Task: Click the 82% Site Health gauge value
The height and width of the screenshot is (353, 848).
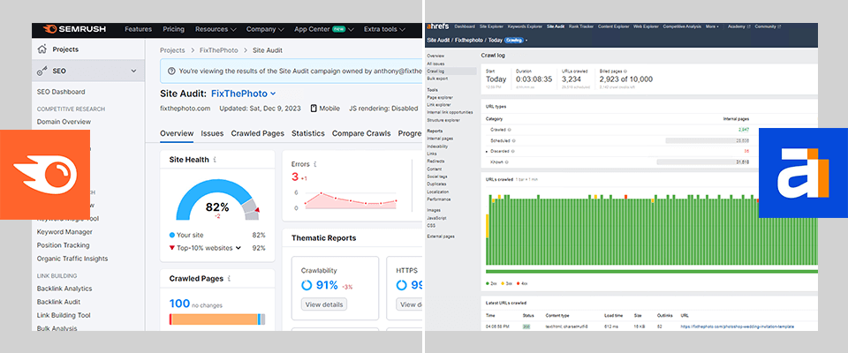Action: 217,207
